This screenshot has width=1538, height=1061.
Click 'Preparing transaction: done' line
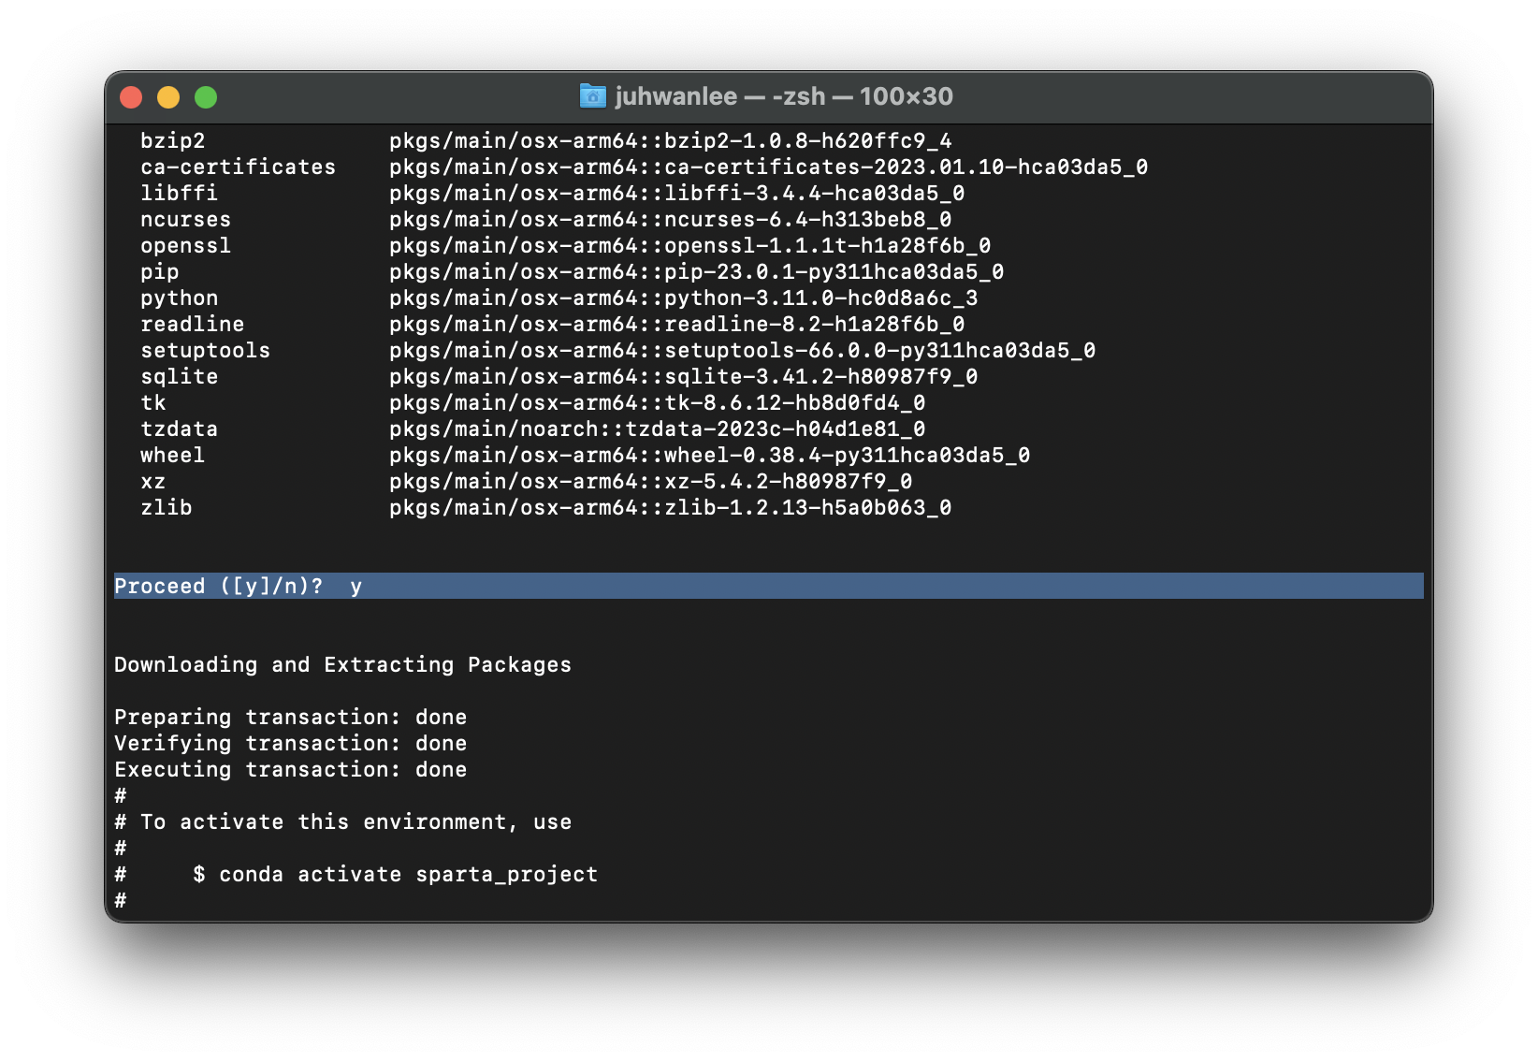291,718
